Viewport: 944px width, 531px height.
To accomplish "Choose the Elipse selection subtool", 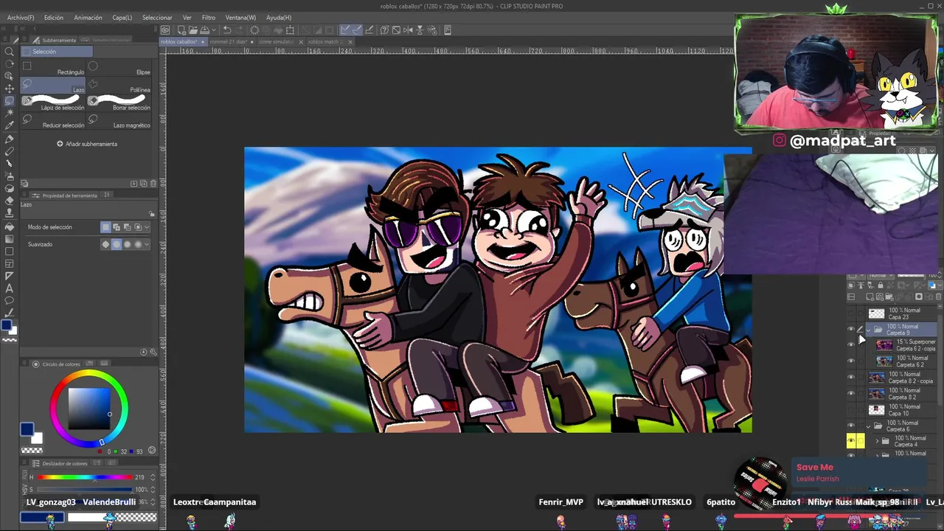I will [x=120, y=67].
